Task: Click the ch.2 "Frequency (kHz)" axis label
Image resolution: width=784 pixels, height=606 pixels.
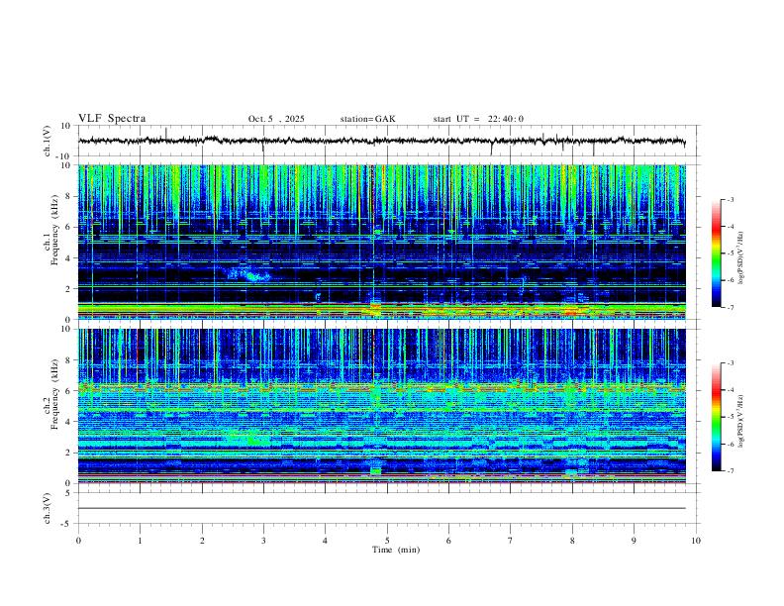Action: 54,393
